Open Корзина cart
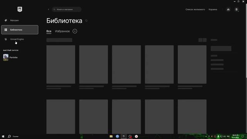Image resolution: width=247 pixels, height=139 pixels. pos(213,9)
